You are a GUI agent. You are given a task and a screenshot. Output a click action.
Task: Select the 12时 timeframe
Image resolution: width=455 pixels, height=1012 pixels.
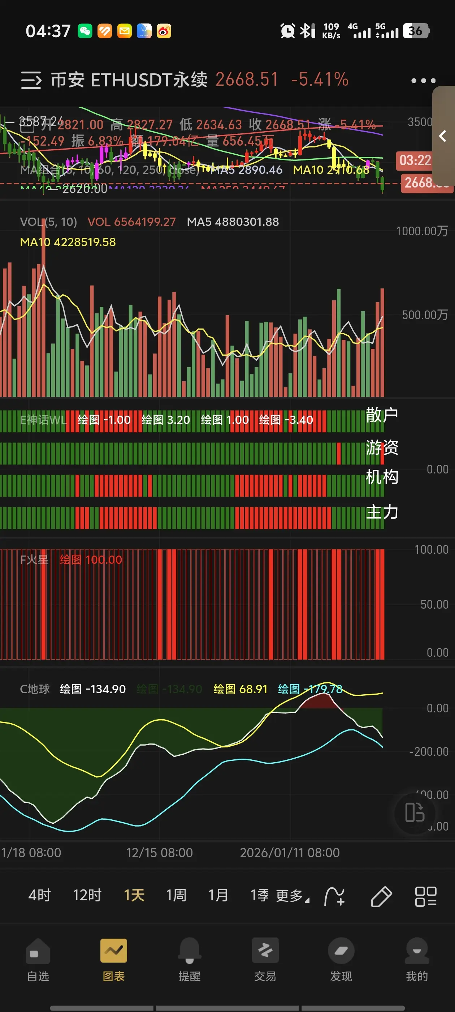[x=87, y=895]
